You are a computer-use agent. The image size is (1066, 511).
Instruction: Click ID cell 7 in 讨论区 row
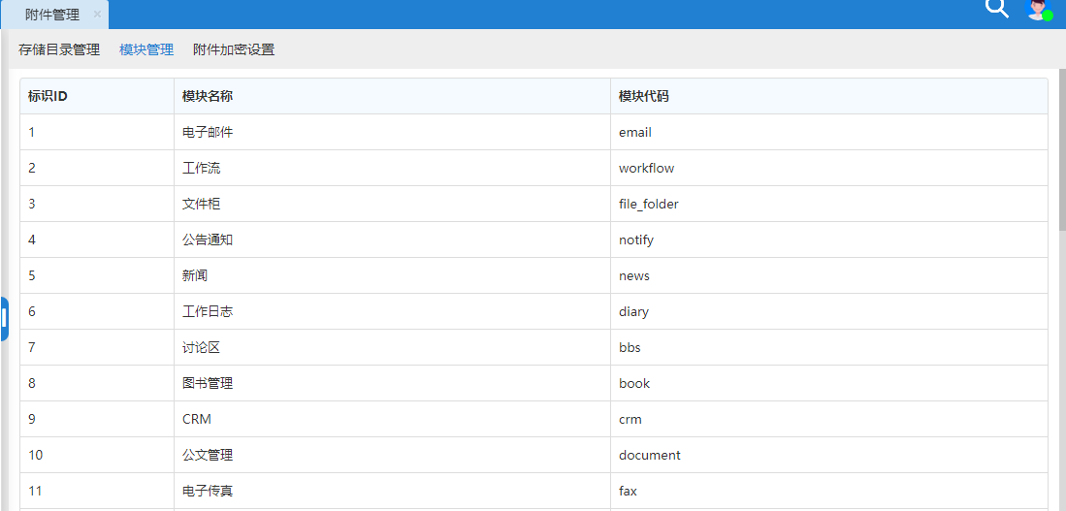click(97, 348)
